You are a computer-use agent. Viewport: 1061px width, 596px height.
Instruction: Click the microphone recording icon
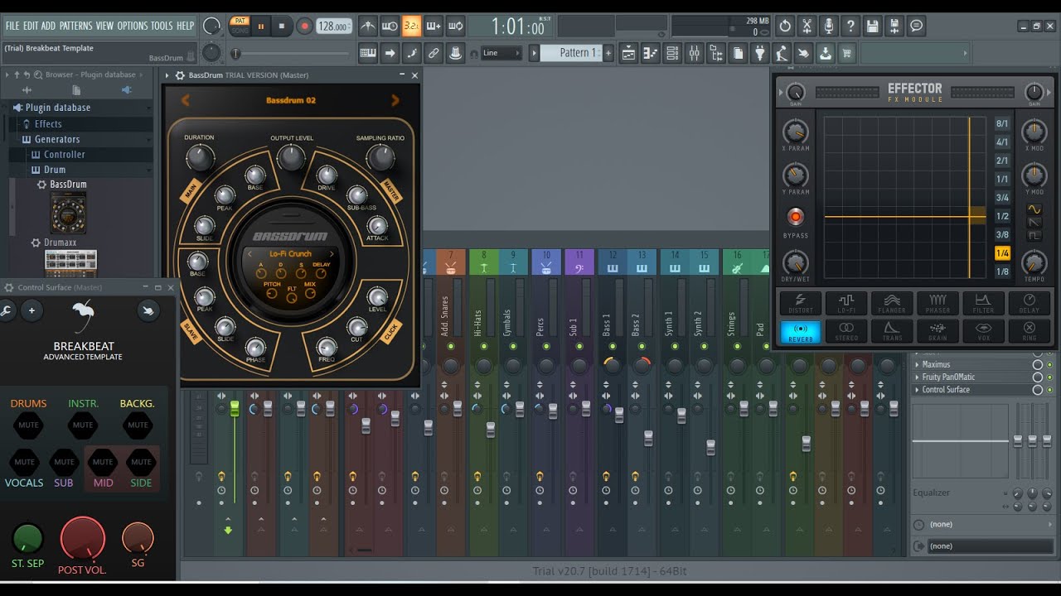tap(828, 26)
